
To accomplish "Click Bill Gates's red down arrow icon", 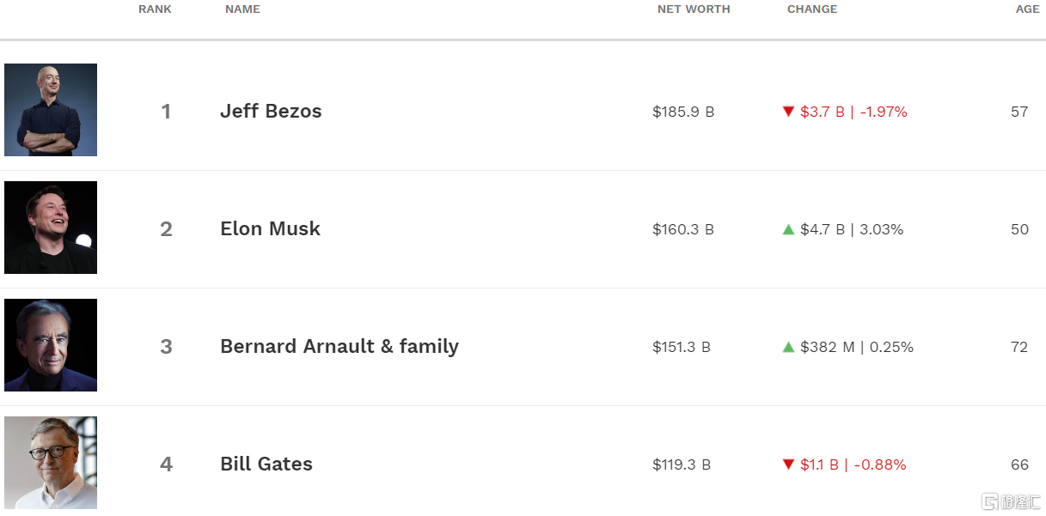I will point(788,464).
